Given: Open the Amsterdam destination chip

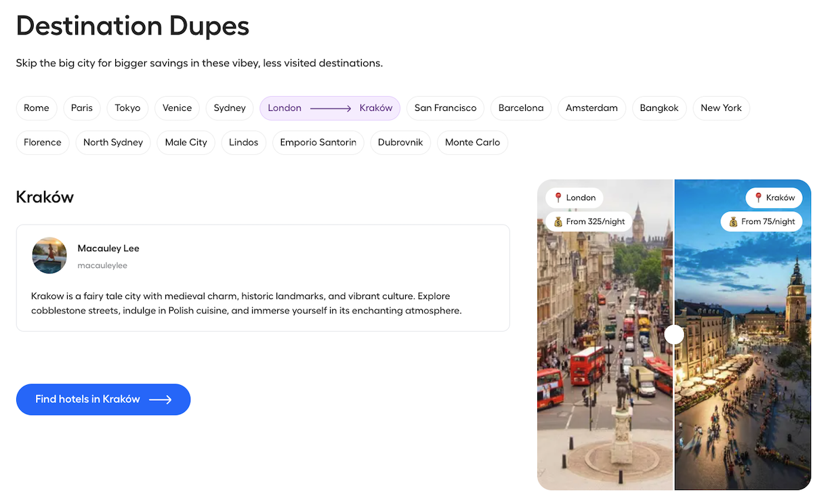Looking at the screenshot, I should 591,108.
